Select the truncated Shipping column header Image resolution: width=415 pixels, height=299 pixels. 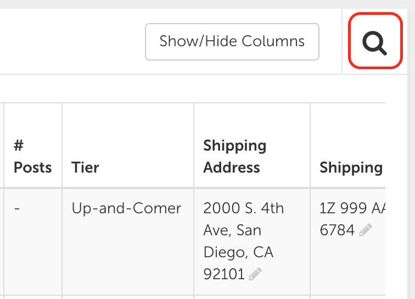click(351, 168)
